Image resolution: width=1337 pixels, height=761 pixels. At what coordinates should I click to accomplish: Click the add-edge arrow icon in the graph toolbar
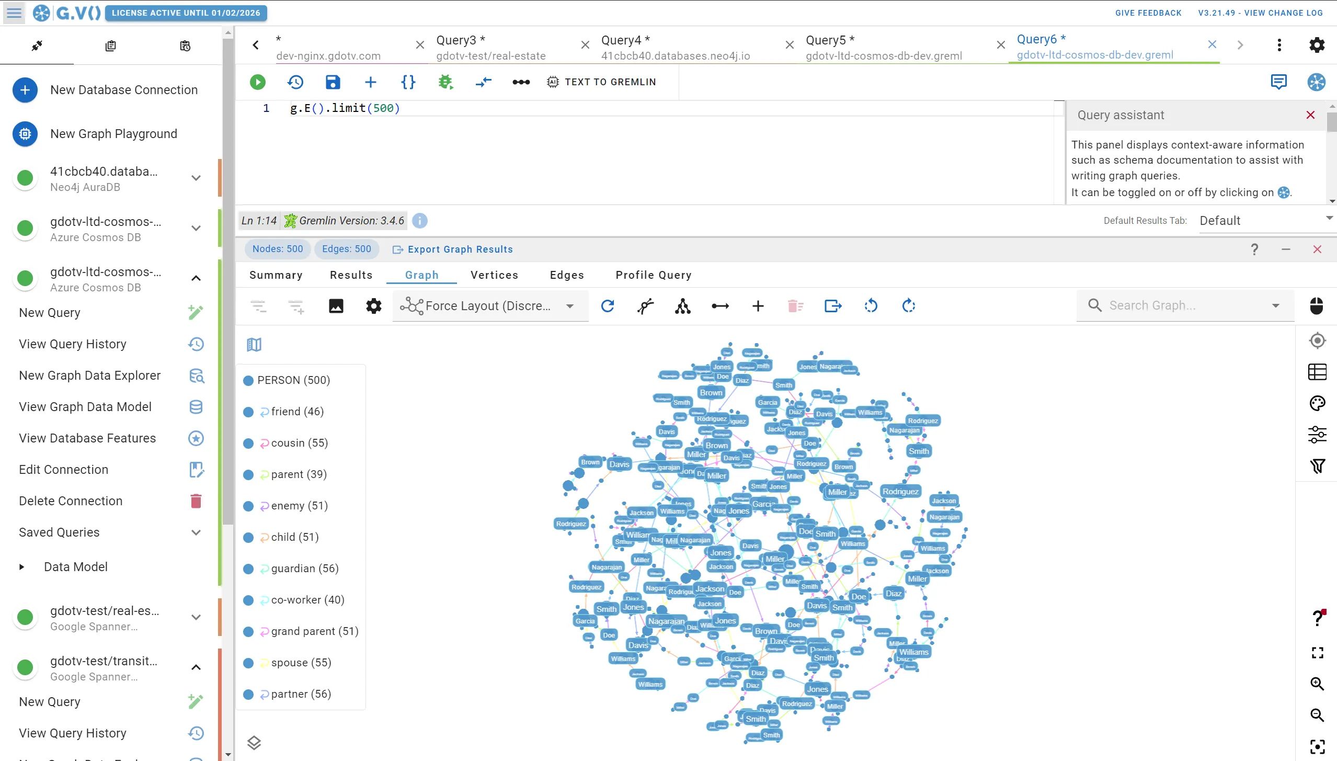[x=720, y=306]
